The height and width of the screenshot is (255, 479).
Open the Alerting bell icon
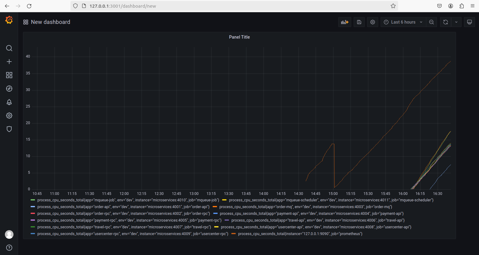click(x=9, y=102)
